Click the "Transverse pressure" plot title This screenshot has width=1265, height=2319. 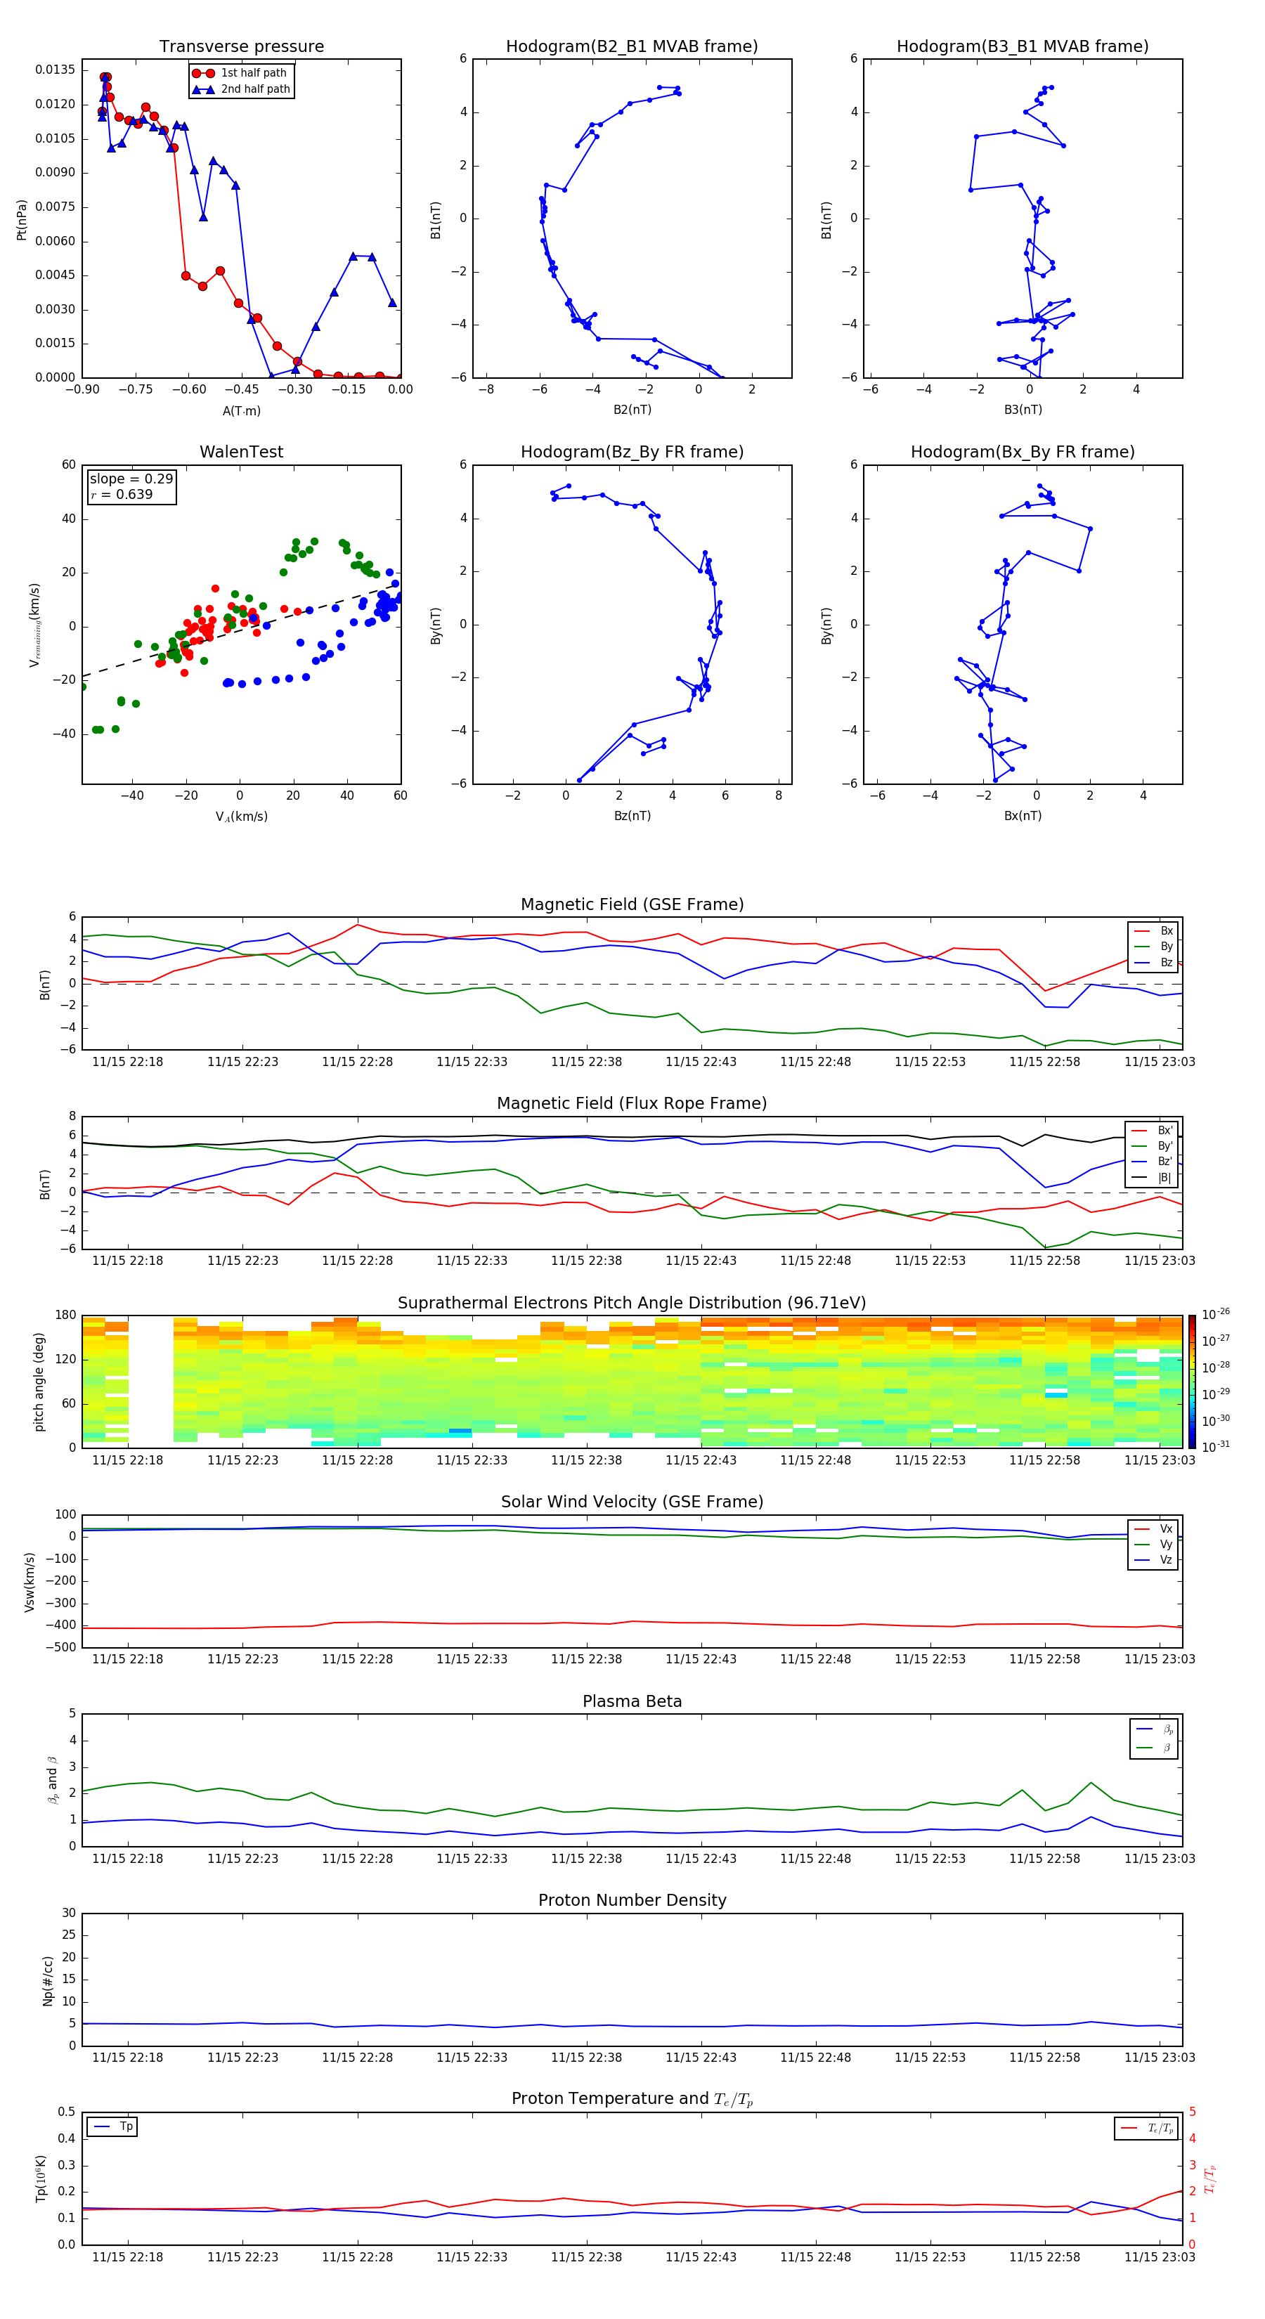(241, 47)
